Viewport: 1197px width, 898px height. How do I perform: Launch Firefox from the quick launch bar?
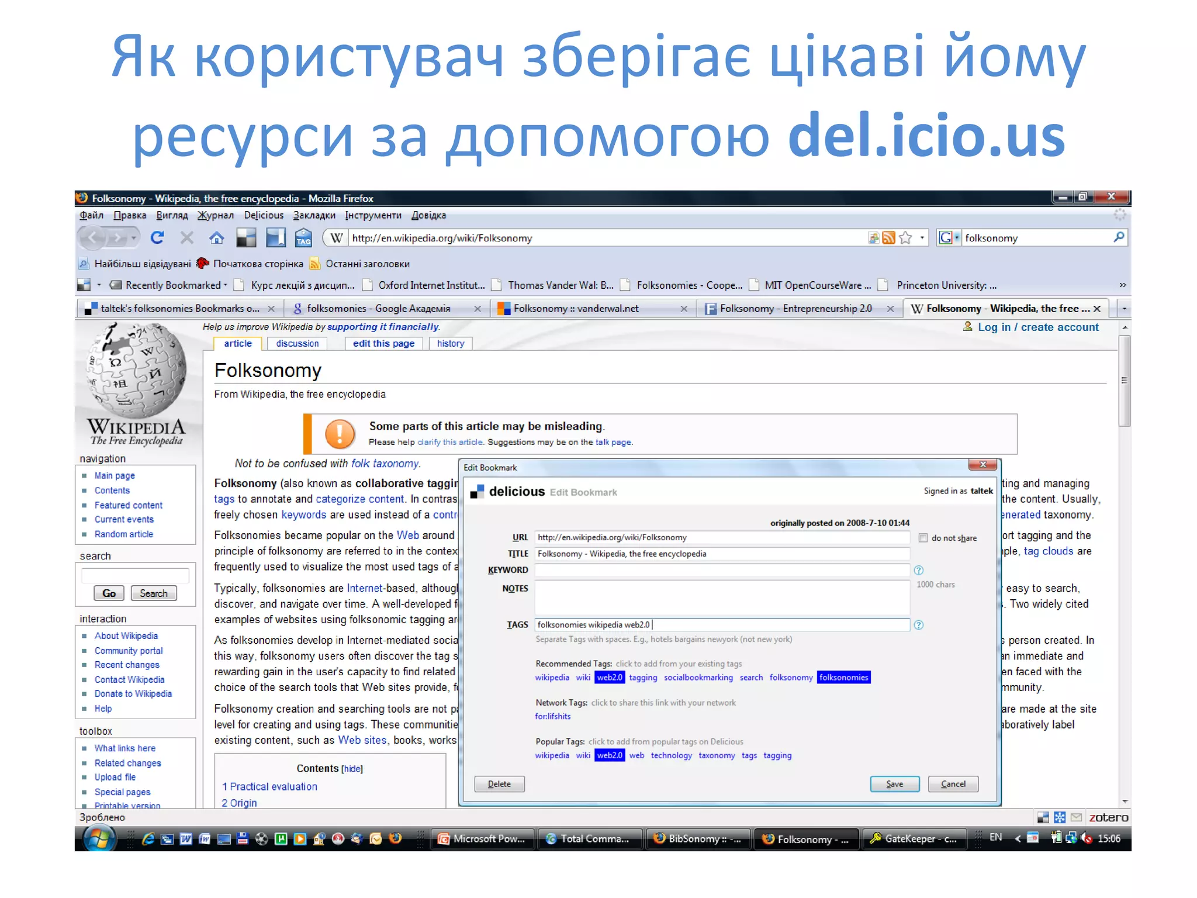tap(396, 838)
